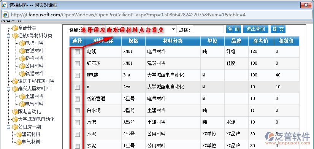This screenshot has width=314, height=149.
Task: Click the 单位 column header
Action: pyautogui.click(x=213, y=41)
